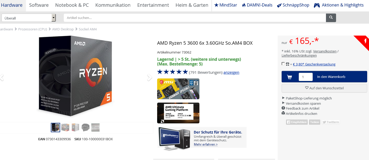Open the MSI Cashback Specials banner

point(178,89)
